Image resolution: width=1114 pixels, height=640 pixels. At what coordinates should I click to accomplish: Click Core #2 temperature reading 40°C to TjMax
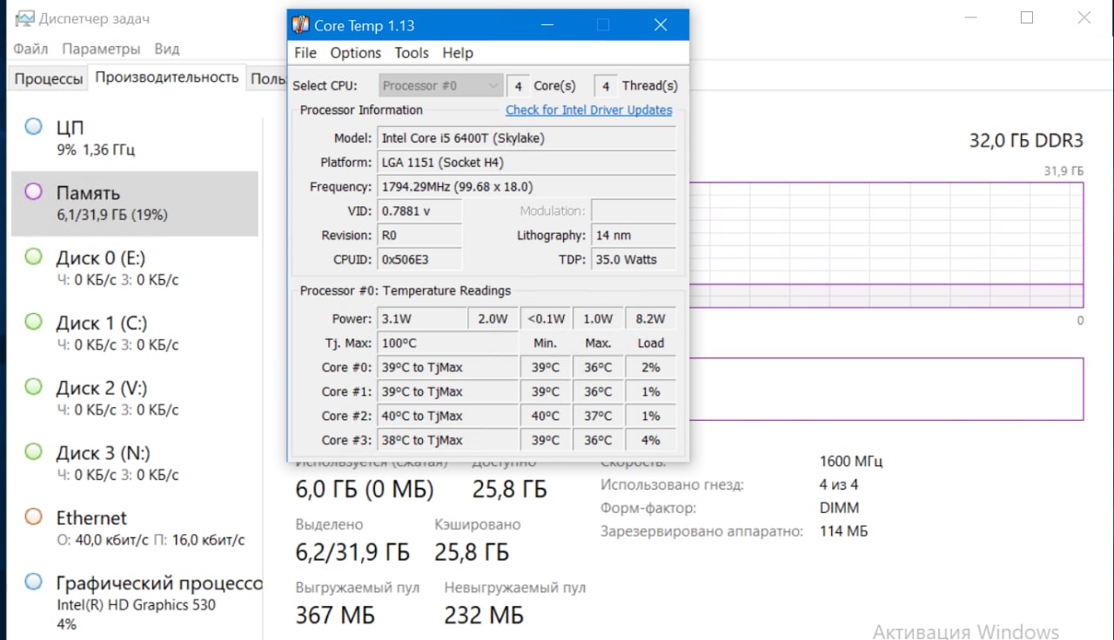coord(448,417)
